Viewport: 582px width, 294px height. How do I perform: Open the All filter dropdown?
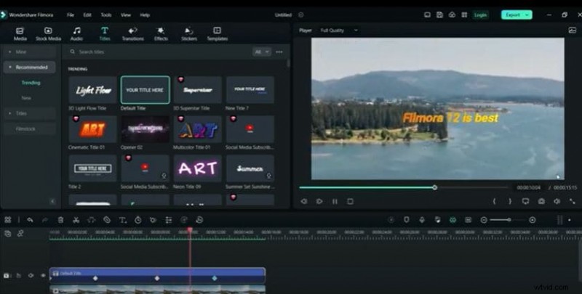tap(262, 52)
